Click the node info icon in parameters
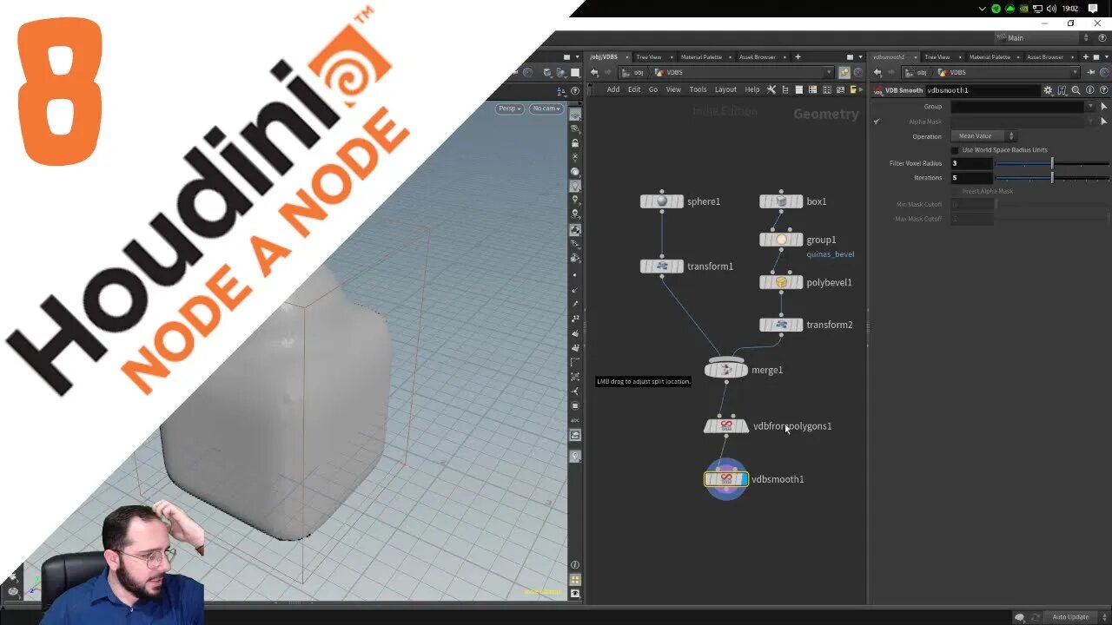 click(1089, 90)
